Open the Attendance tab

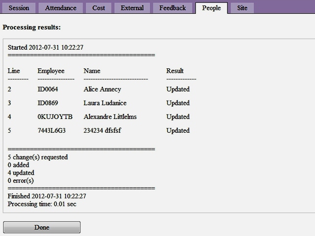61,8
